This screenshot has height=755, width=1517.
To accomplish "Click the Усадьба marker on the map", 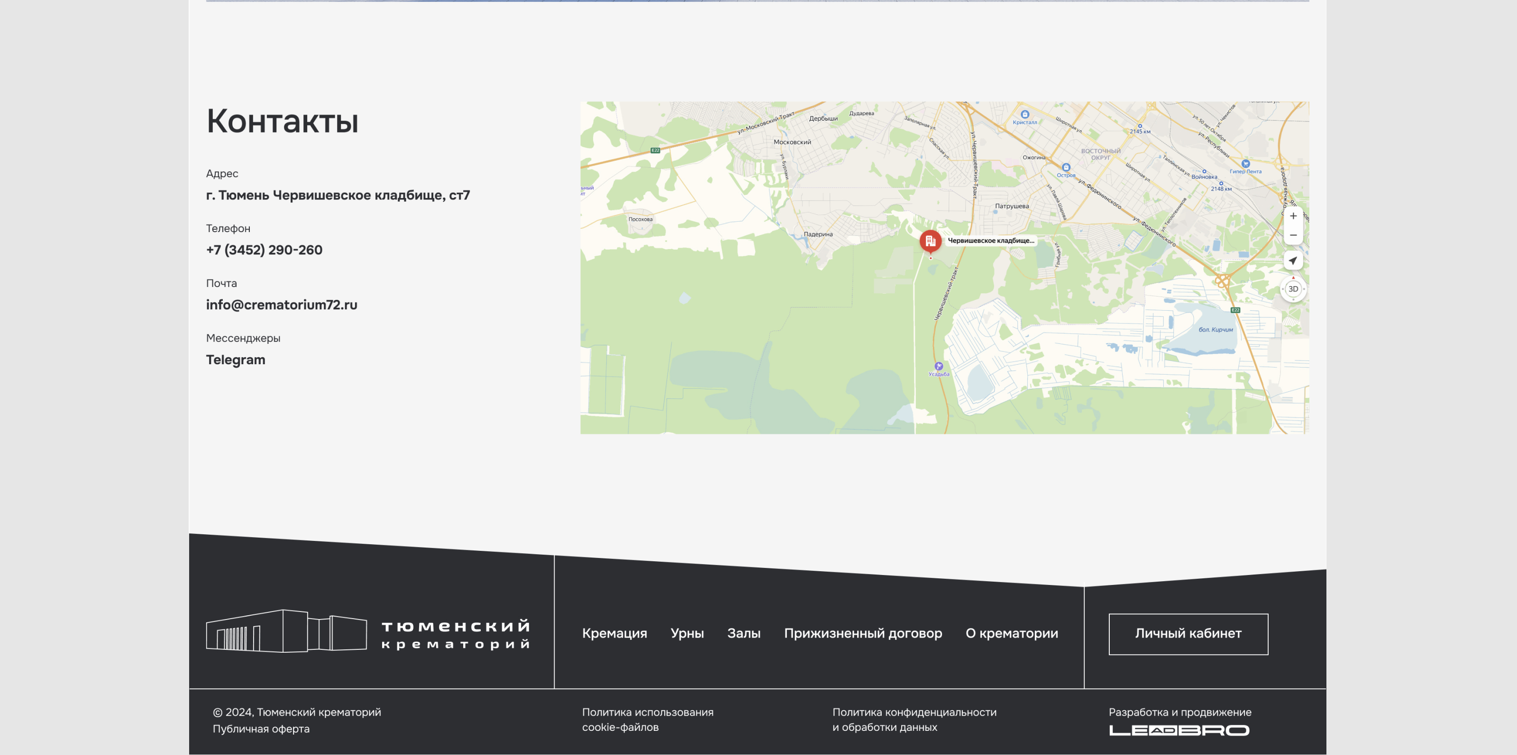I will click(939, 367).
